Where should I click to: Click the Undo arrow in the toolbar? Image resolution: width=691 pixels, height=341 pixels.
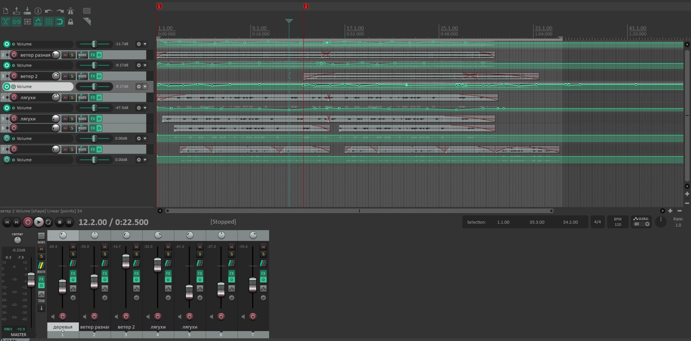click(48, 11)
